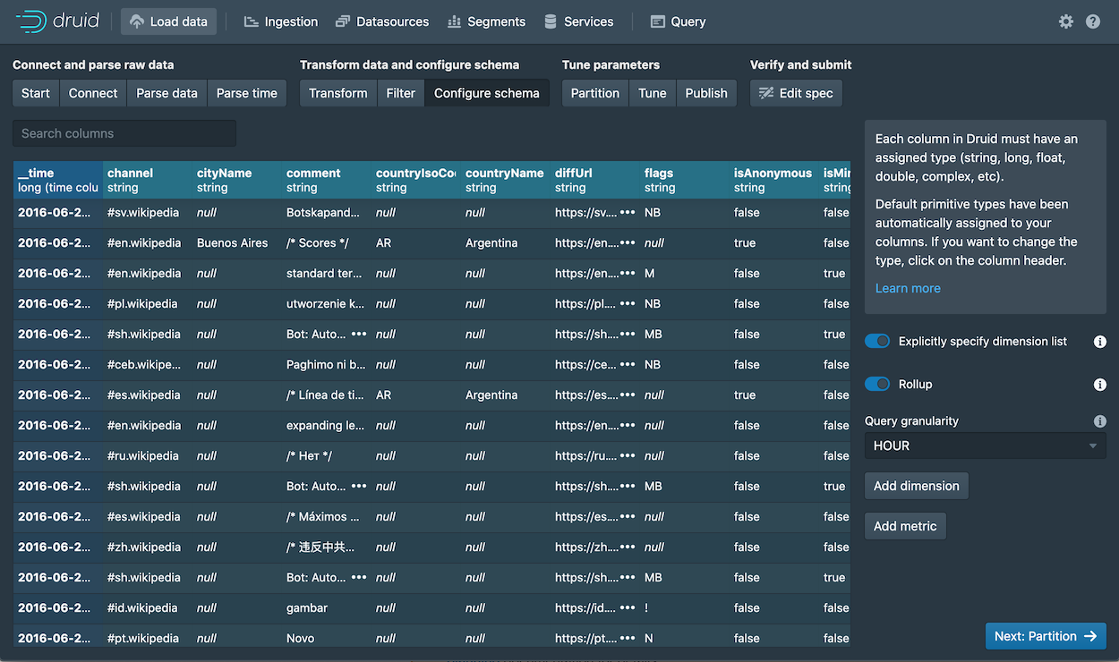Expand diffUrl cell in #sv.wikipedia row
The image size is (1119, 662).
628,213
